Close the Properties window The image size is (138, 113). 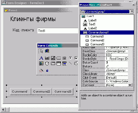[x=133, y=5]
